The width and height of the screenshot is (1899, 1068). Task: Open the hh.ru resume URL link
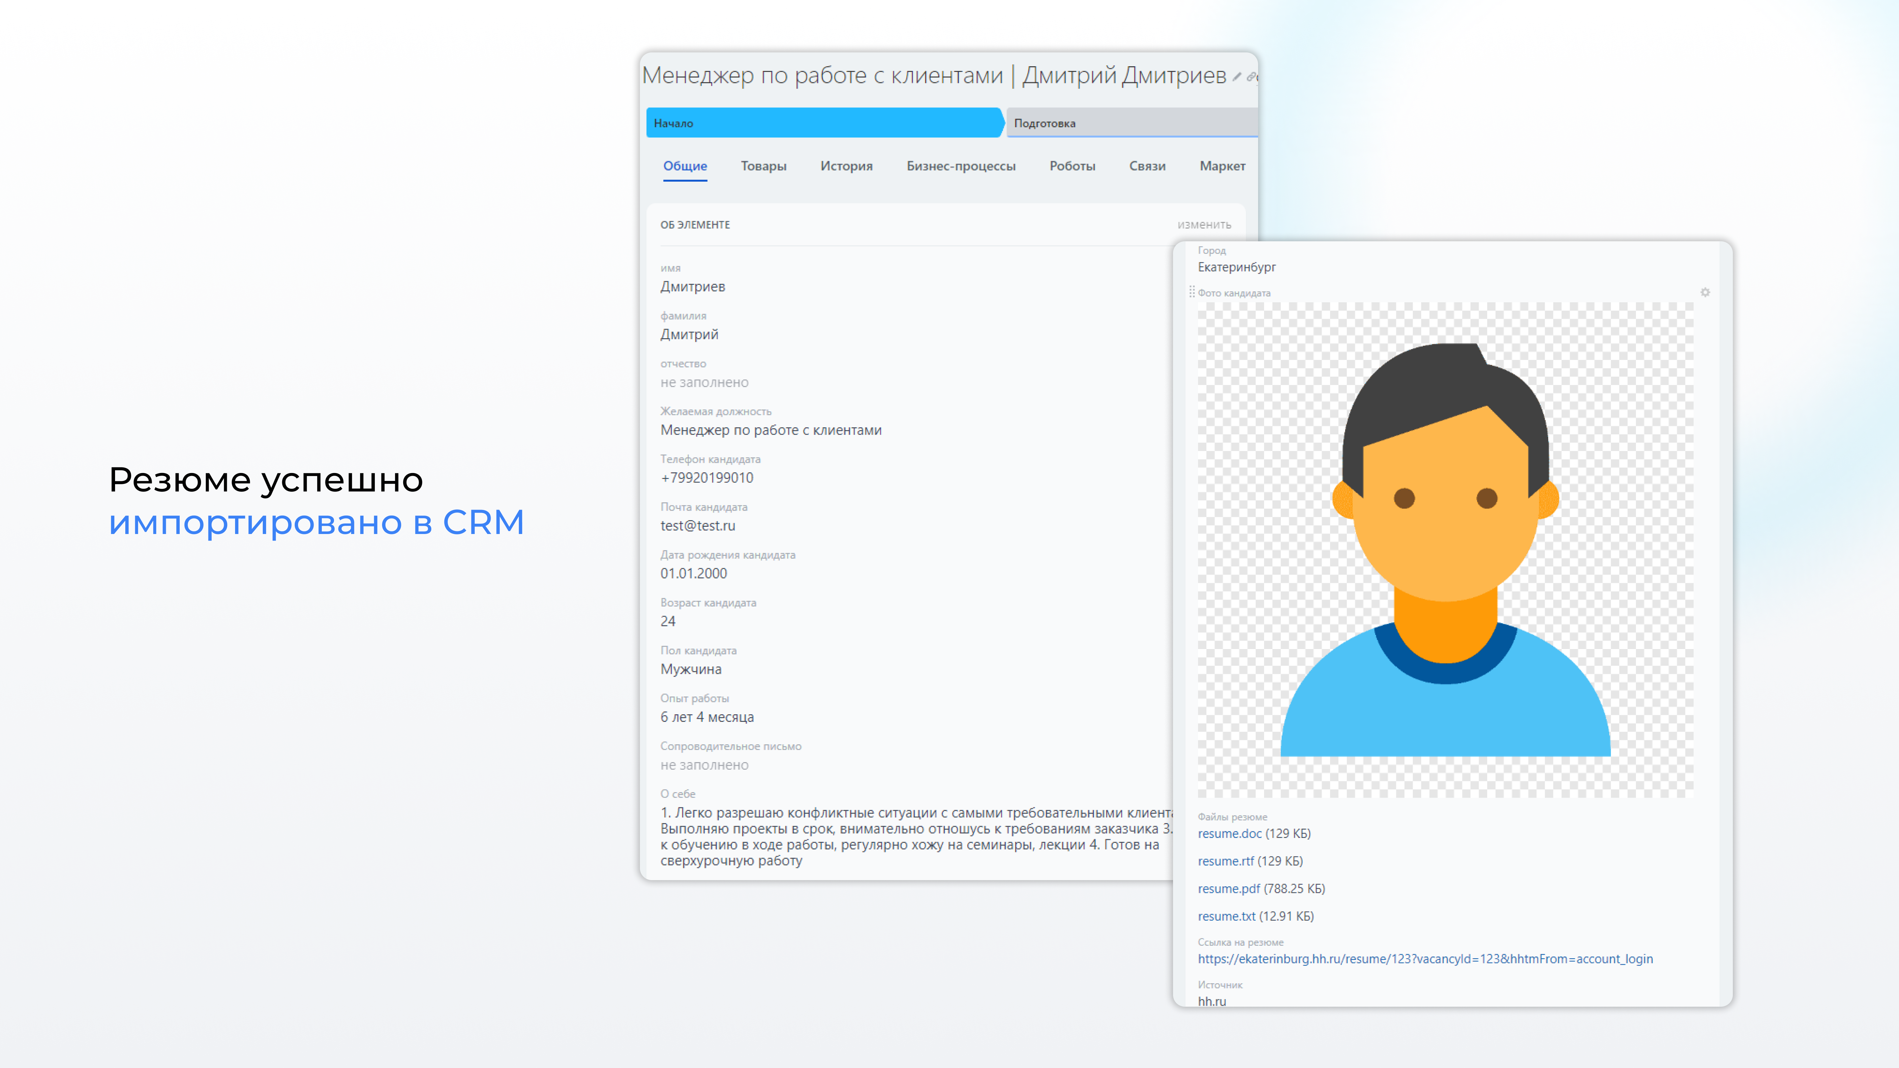[x=1424, y=959]
